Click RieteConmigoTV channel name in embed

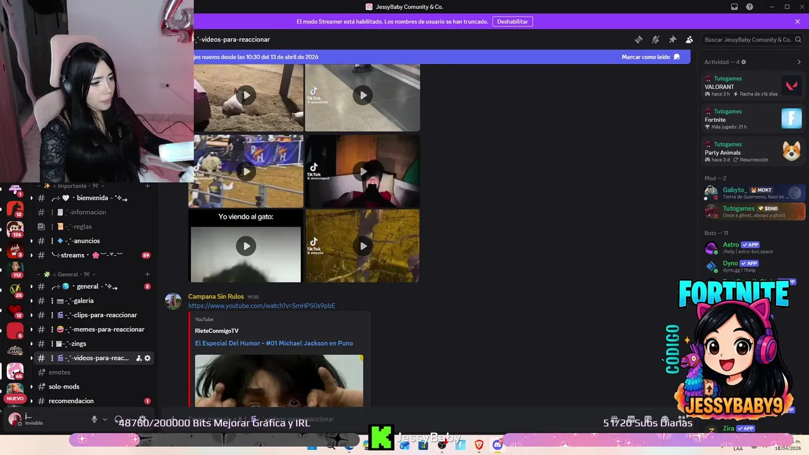(217, 331)
